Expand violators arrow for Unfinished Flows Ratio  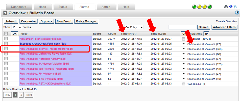[184, 54]
